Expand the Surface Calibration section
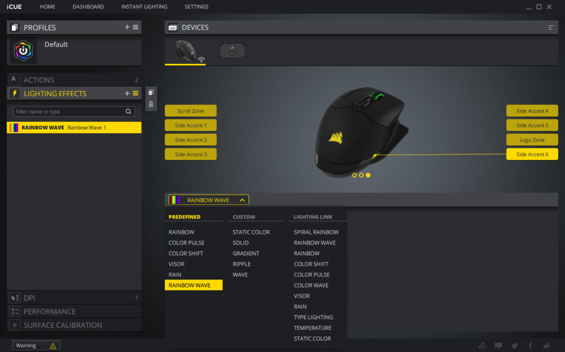 point(74,325)
